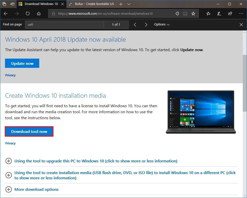The image size is (247, 198).
Task: Add this page to favorites
Action: coord(193,14)
